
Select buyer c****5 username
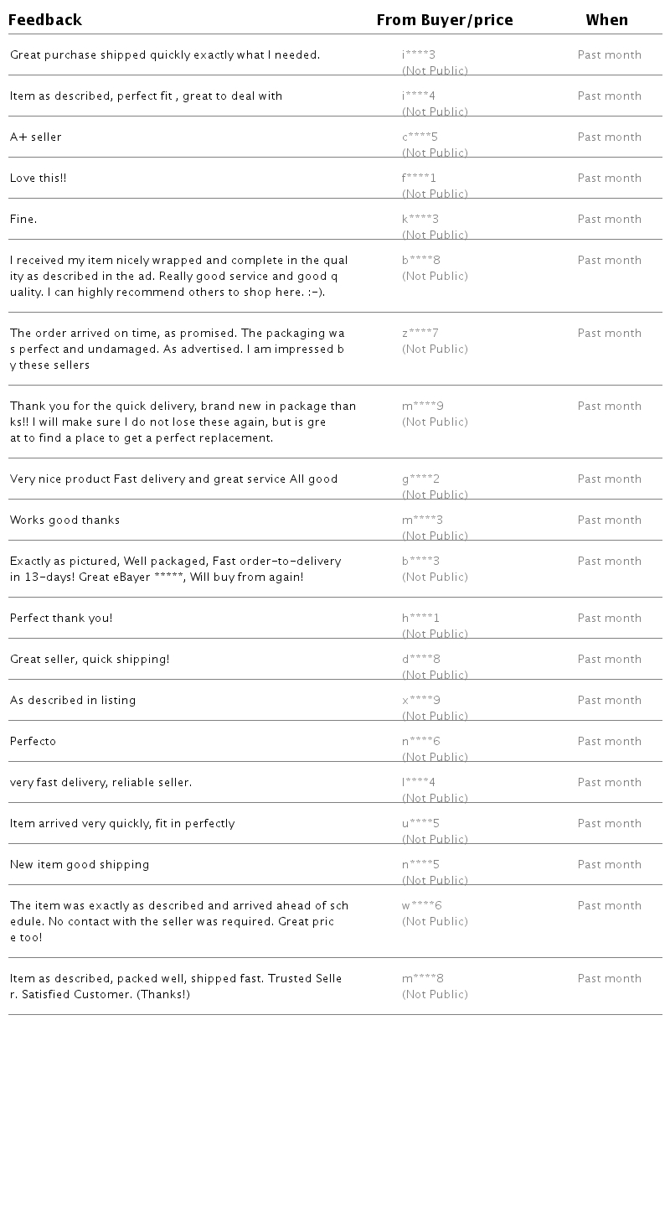click(x=420, y=137)
